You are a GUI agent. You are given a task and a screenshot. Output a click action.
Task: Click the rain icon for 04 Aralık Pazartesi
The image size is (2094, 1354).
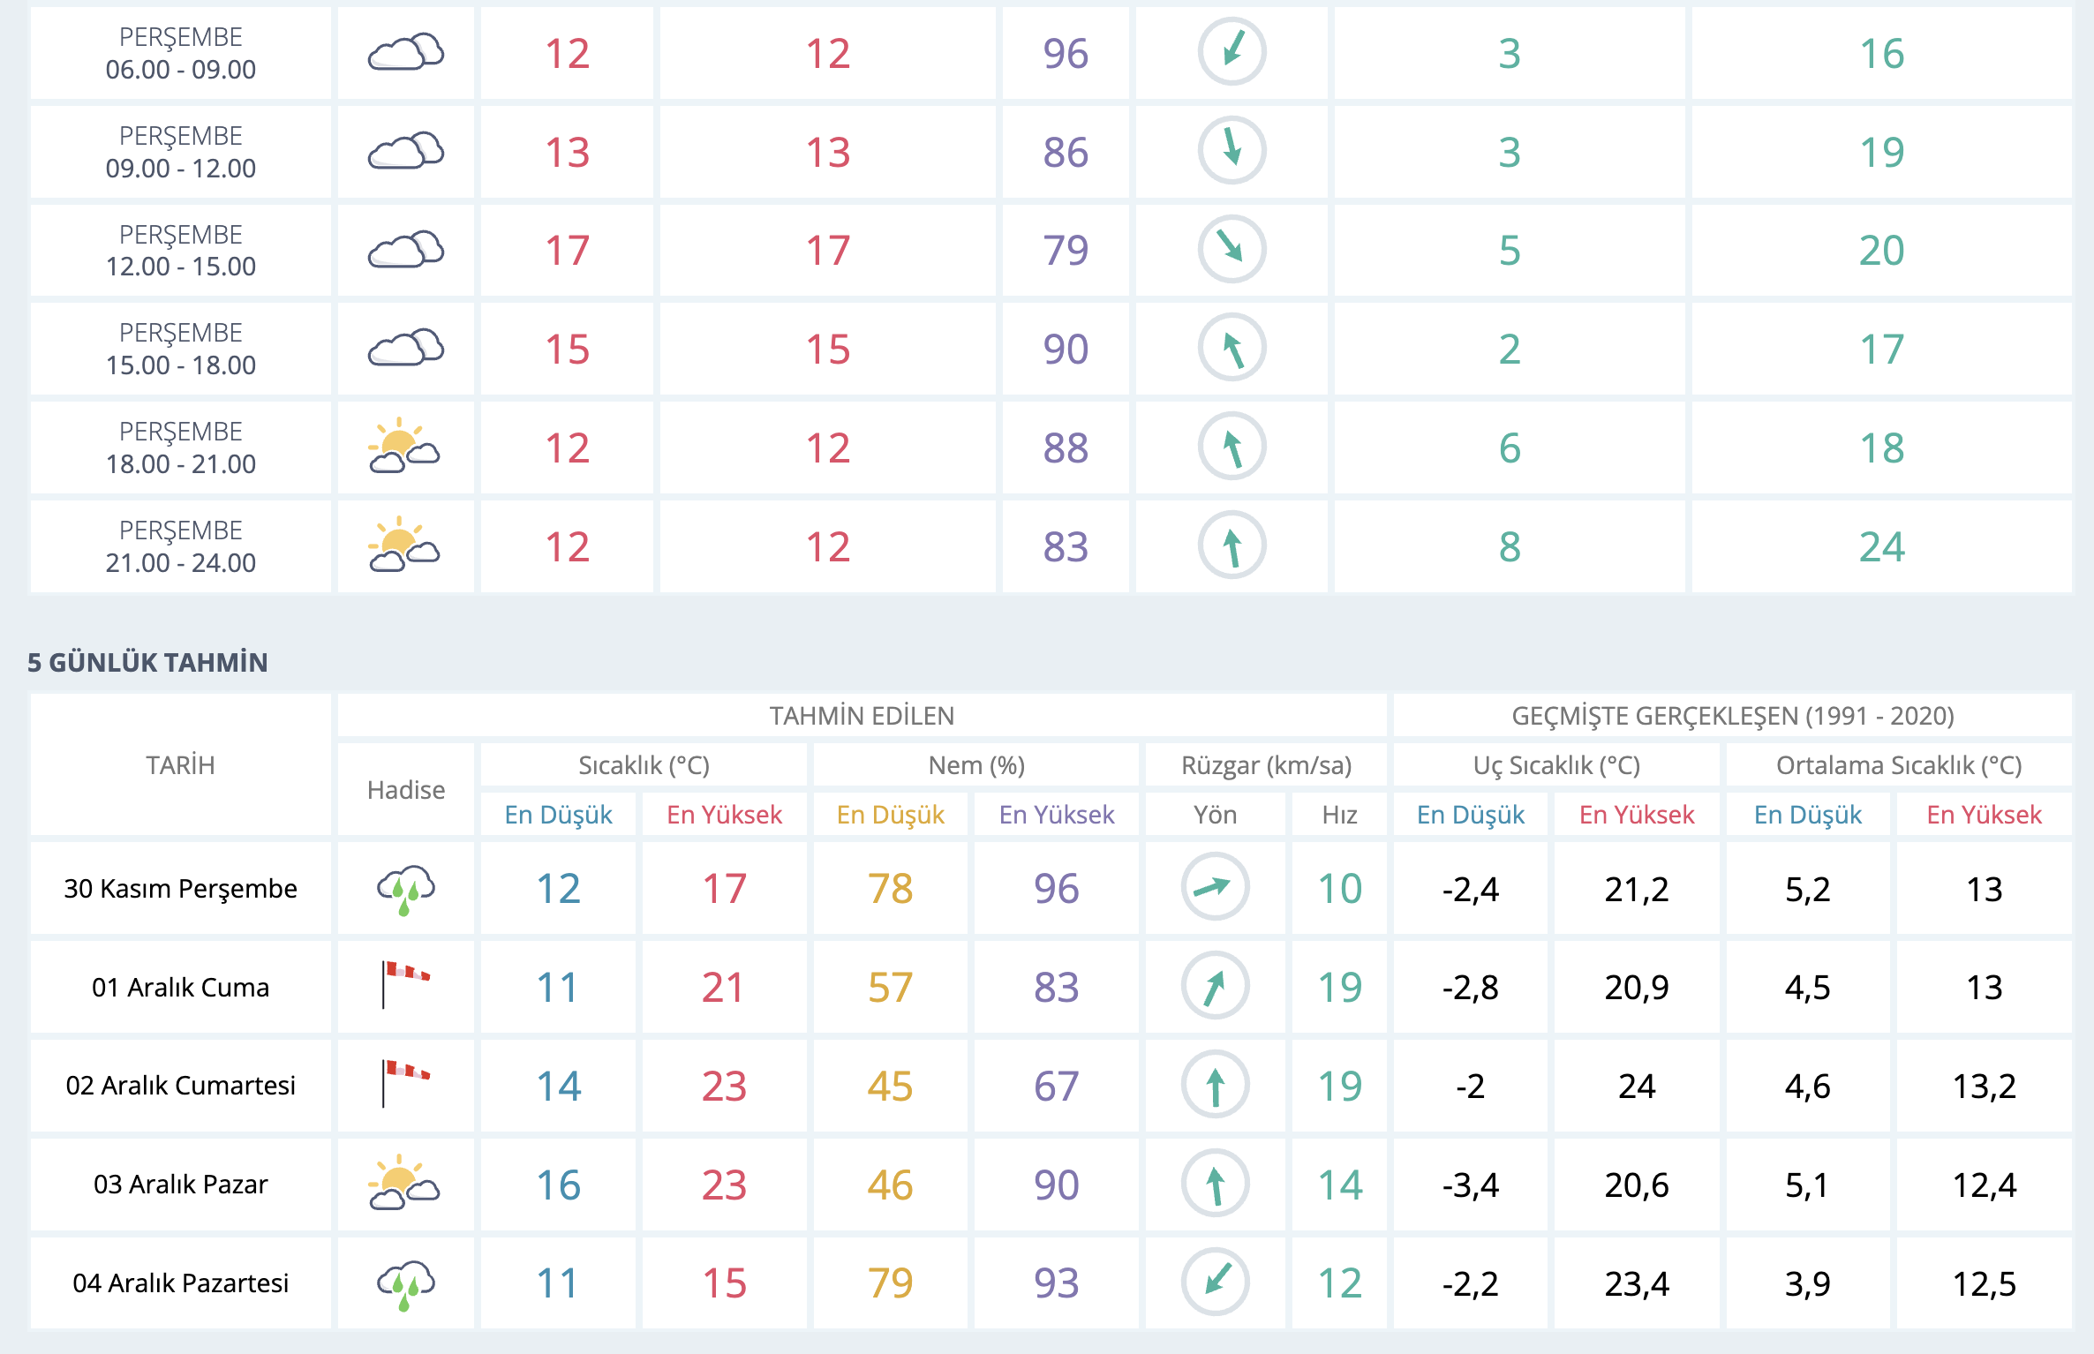tap(406, 1283)
